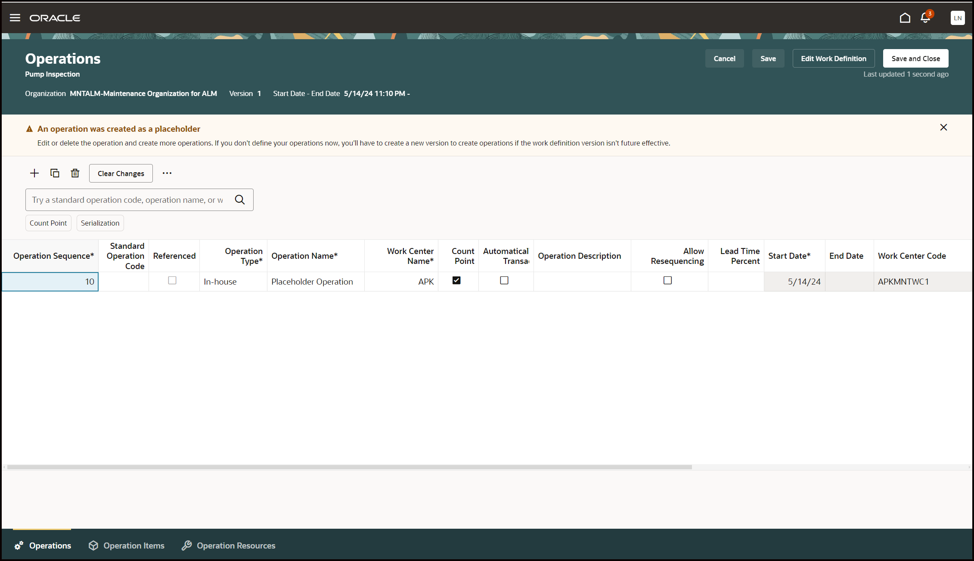Click the horizontal table scrollbar
974x561 pixels.
(x=349, y=467)
